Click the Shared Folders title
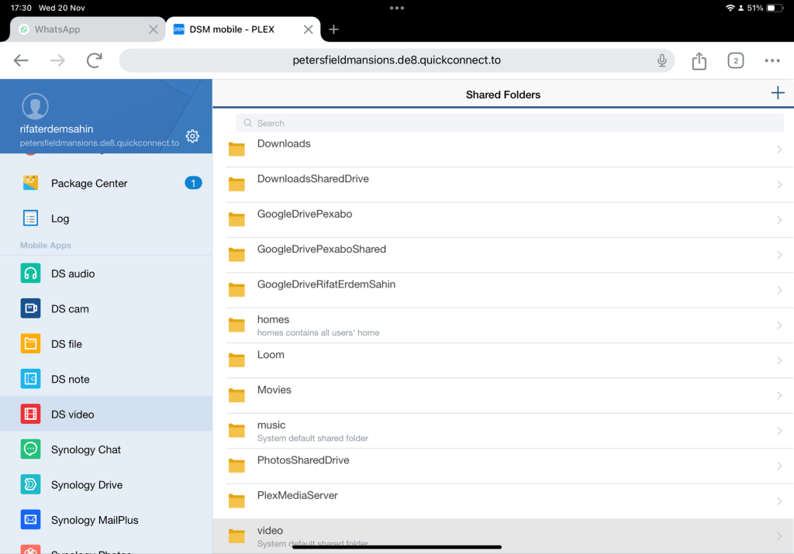 502,95
